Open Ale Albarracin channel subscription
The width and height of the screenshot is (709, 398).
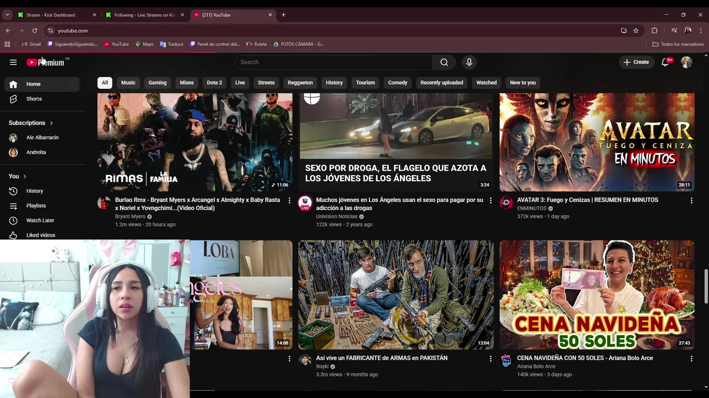(42, 138)
